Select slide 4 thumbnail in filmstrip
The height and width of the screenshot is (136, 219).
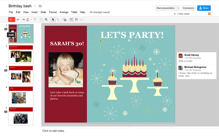[21, 96]
